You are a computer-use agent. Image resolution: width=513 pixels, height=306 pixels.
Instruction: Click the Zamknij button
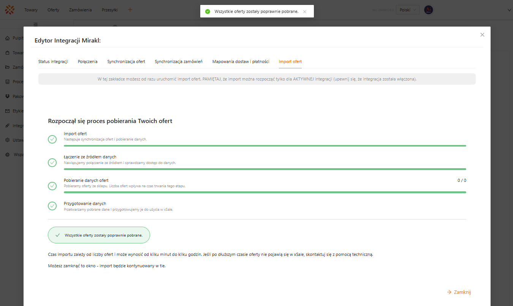tap(459, 292)
